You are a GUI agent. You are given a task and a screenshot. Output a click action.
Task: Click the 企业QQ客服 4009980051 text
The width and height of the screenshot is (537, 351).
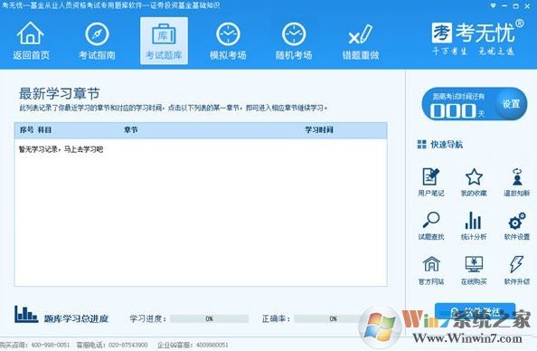(193, 345)
